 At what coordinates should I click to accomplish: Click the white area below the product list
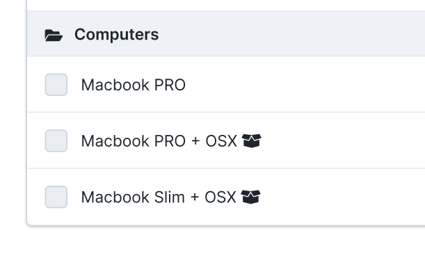[x=213, y=250]
